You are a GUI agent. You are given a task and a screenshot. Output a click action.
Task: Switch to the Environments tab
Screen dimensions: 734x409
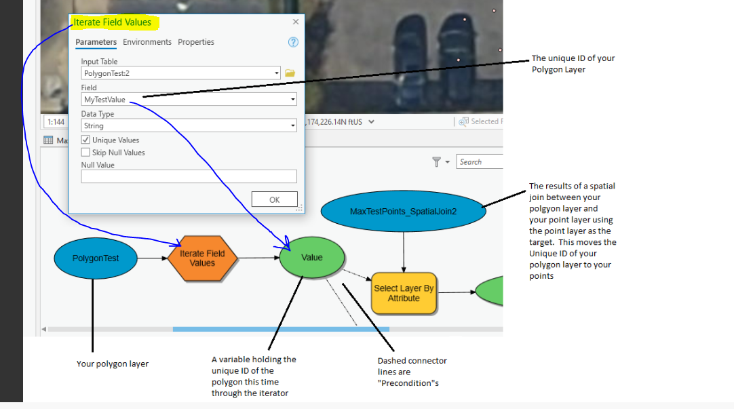click(x=148, y=42)
